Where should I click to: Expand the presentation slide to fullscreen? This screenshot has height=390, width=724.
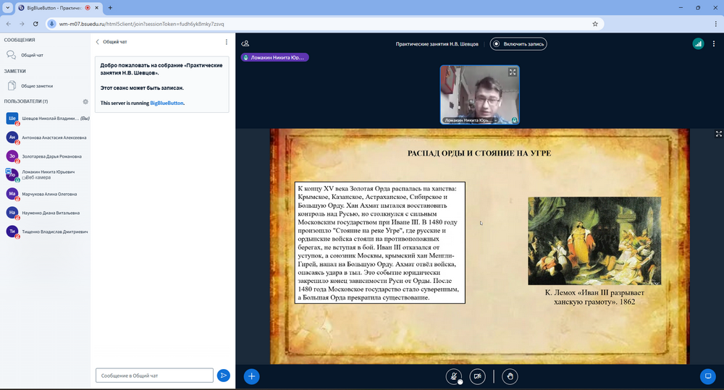tap(718, 134)
